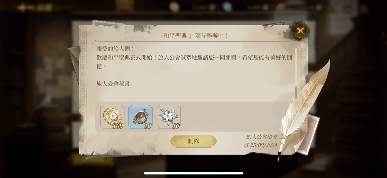Tap the blurred round currency icon at top
The height and width of the screenshot is (178, 387).
pos(174,7)
